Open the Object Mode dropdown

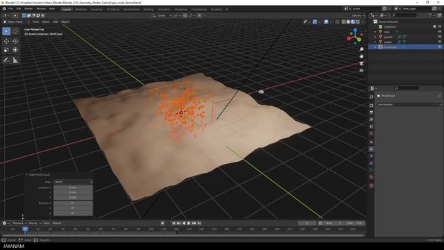16,22
